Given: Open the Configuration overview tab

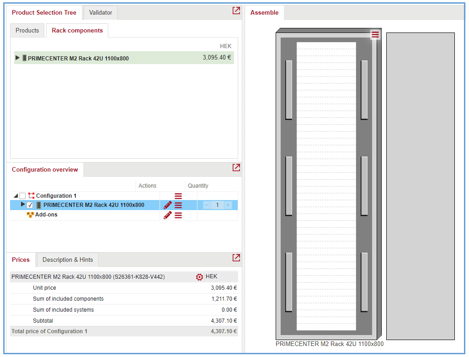Looking at the screenshot, I should coord(45,169).
